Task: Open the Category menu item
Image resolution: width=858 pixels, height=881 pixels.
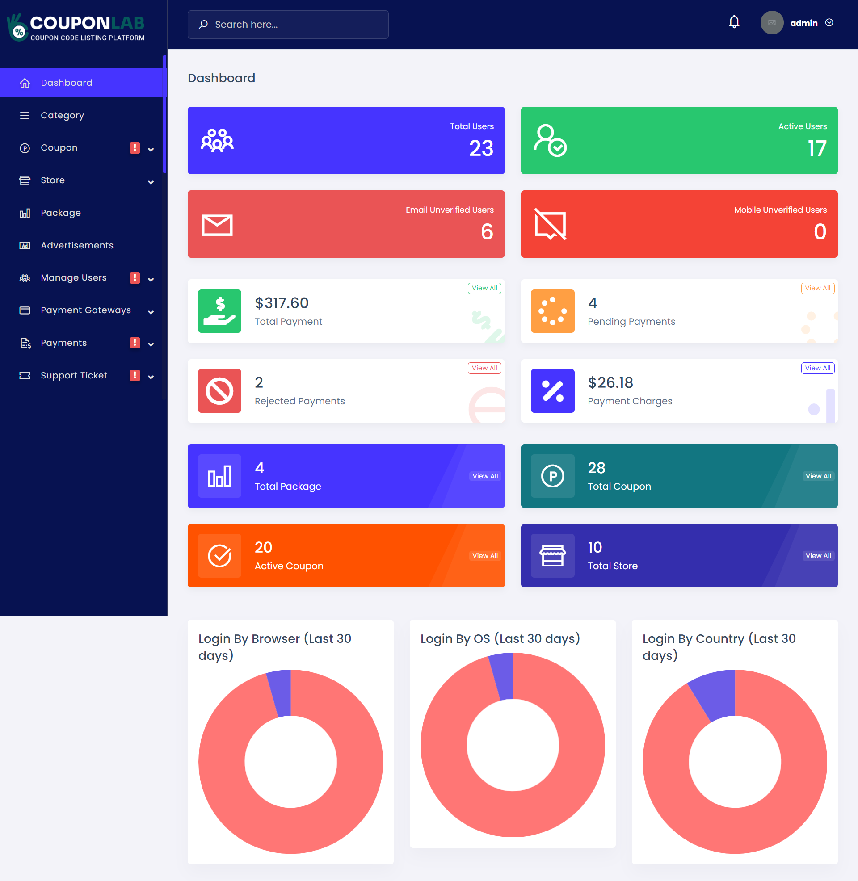Action: (x=62, y=115)
